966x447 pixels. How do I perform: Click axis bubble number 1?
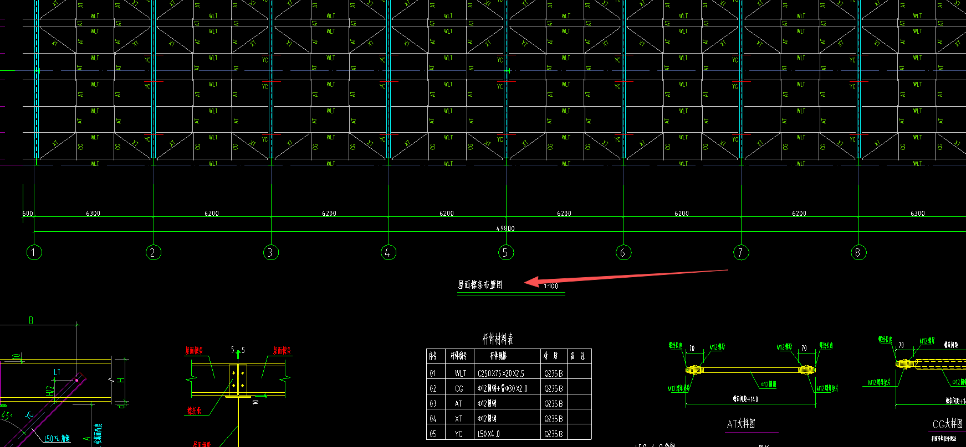tap(34, 253)
